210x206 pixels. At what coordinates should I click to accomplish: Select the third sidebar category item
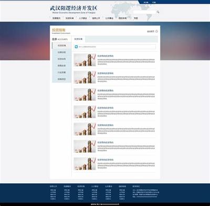click(62, 59)
